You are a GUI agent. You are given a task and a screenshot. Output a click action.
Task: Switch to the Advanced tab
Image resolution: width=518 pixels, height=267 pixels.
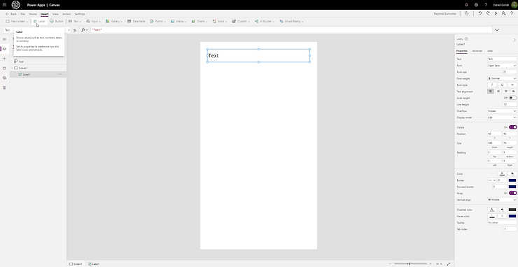477,51
